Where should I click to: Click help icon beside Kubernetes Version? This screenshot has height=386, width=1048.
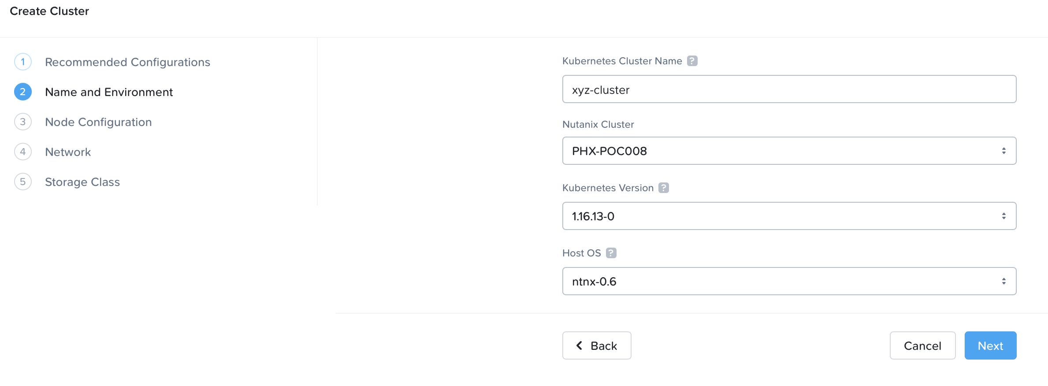coord(664,188)
